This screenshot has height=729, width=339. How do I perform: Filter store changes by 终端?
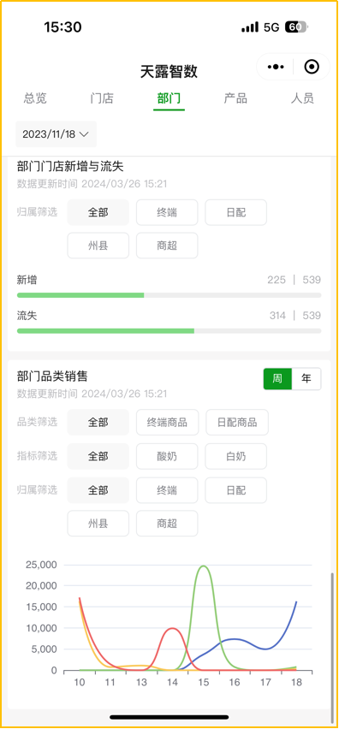tap(167, 212)
